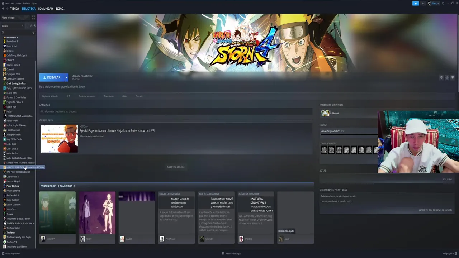The height and width of the screenshot is (258, 459).
Task: Click the forward navigation arrow
Action: pyautogui.click(x=7, y=9)
